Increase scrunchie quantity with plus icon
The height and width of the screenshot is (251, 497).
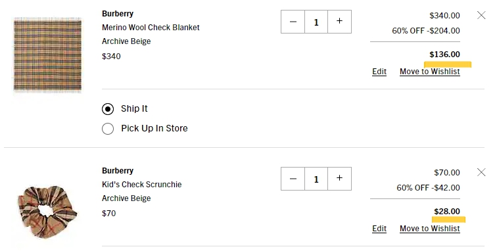[339, 179]
